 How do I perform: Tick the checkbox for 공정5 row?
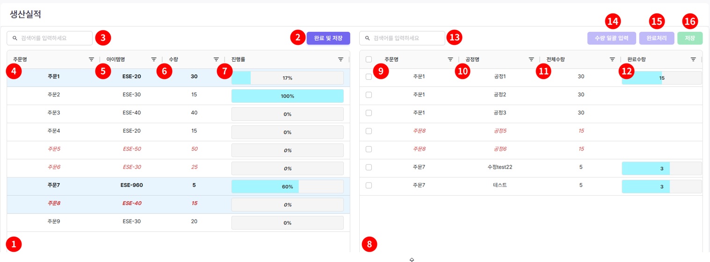(369, 131)
